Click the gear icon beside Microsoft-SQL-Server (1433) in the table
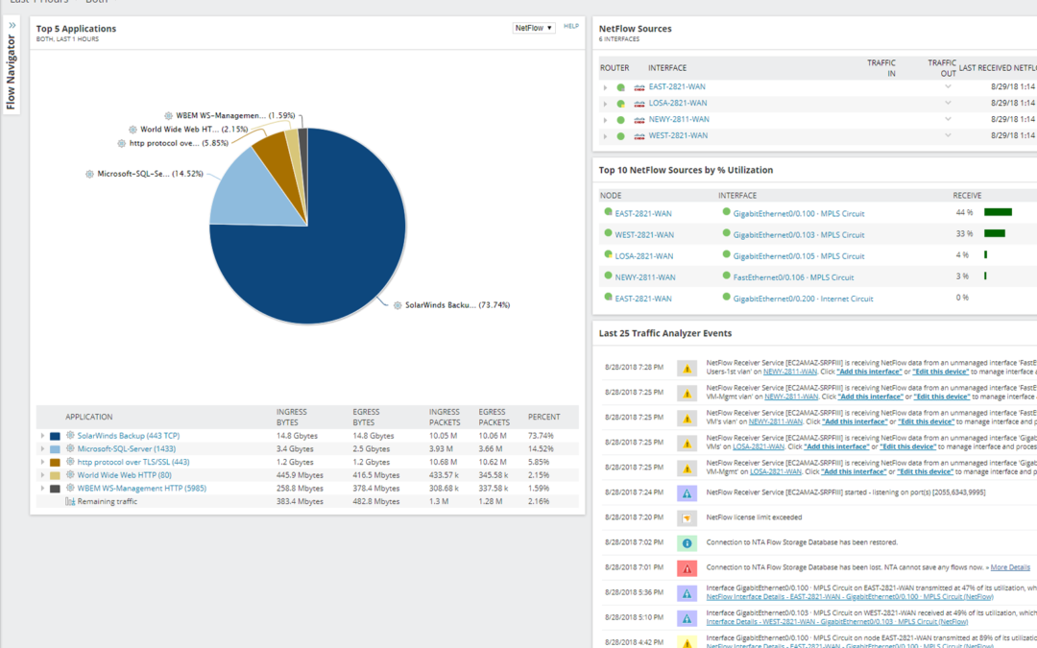The height and width of the screenshot is (648, 1037). 70,448
